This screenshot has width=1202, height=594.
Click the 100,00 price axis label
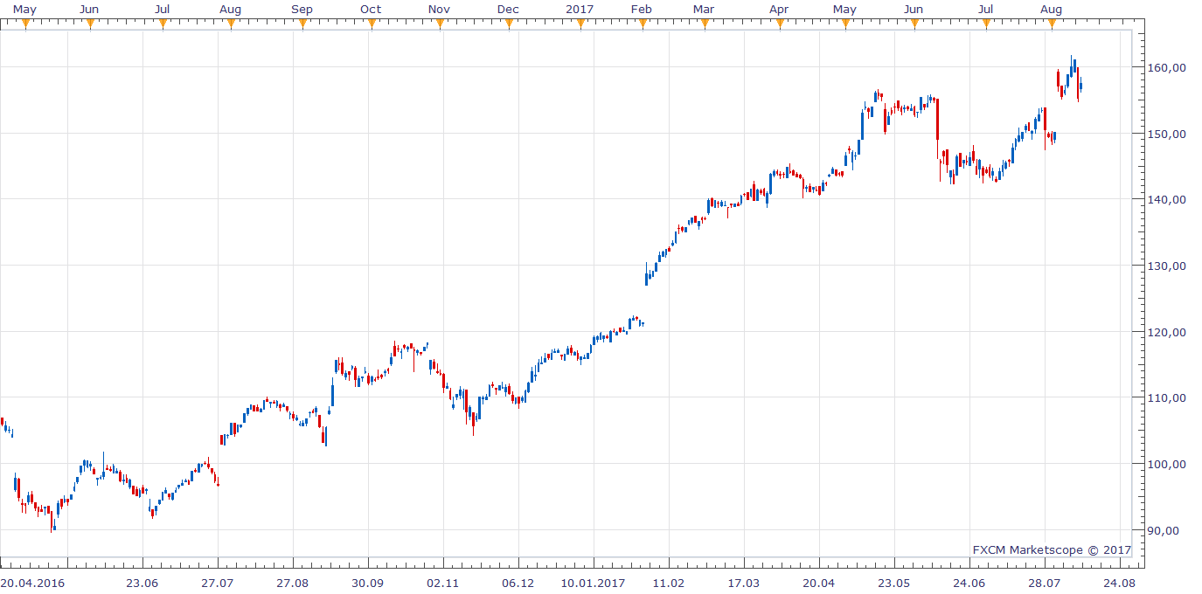click(1169, 464)
